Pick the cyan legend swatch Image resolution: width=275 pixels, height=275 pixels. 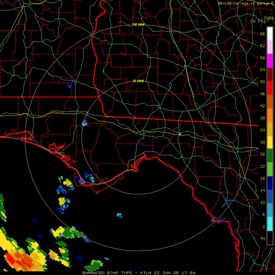tap(270, 224)
